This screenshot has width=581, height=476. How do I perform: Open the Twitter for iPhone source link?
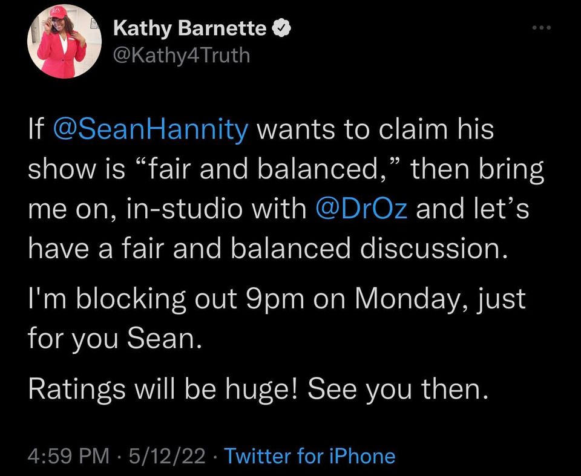click(x=309, y=455)
